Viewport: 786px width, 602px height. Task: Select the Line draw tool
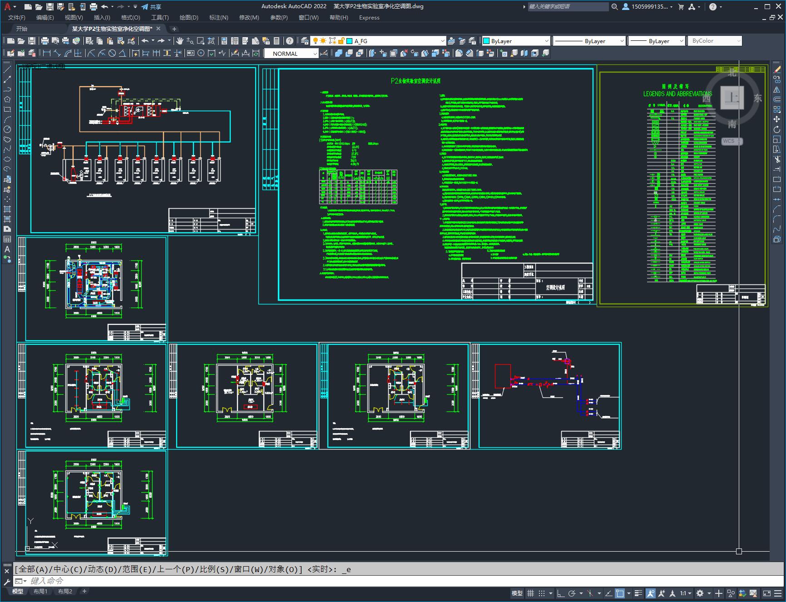pos(7,69)
